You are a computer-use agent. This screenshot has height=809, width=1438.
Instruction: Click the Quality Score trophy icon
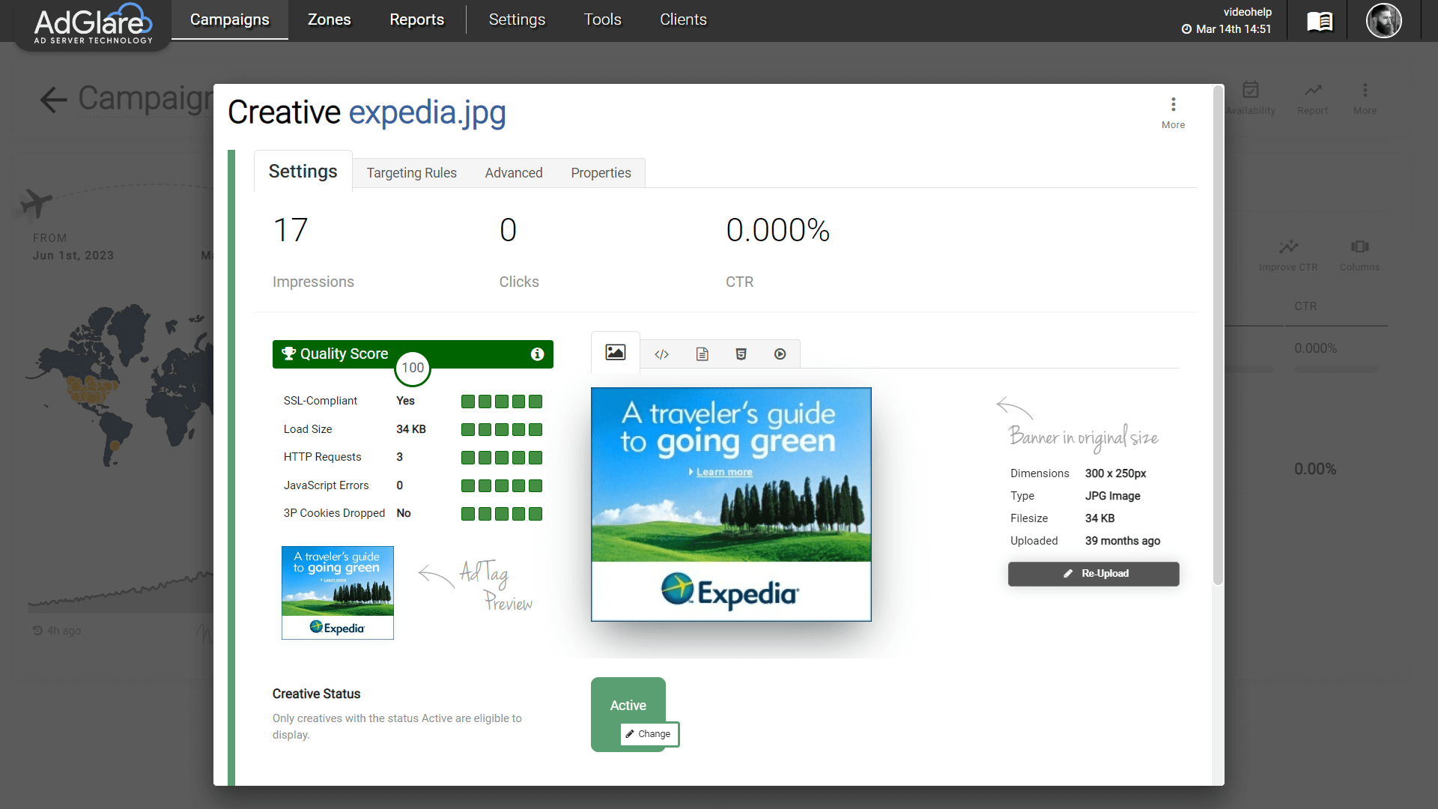288,354
